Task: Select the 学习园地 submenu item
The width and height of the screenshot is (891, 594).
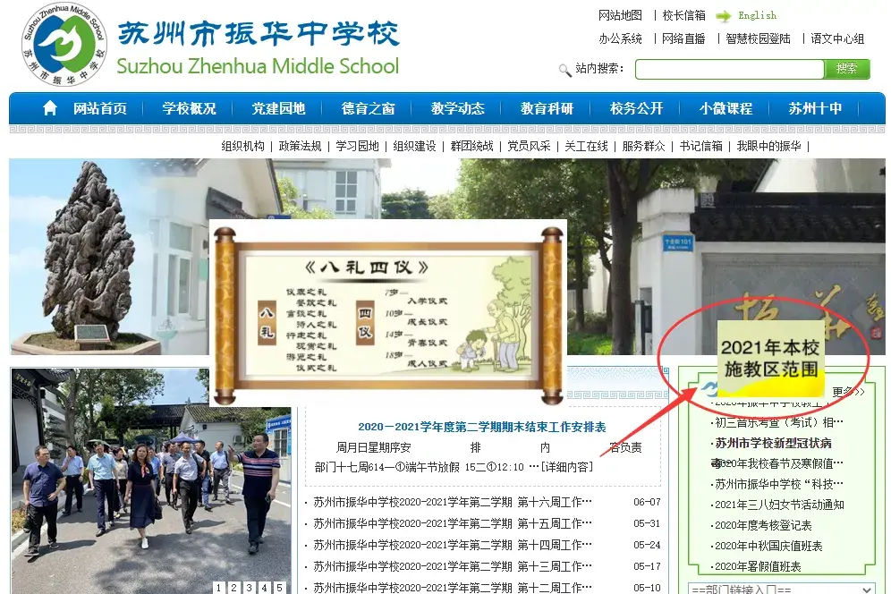Action: pyautogui.click(x=358, y=146)
